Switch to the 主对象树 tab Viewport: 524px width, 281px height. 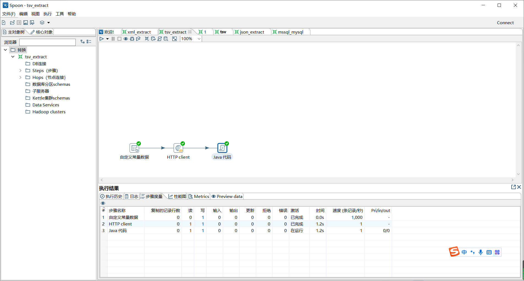pos(14,32)
